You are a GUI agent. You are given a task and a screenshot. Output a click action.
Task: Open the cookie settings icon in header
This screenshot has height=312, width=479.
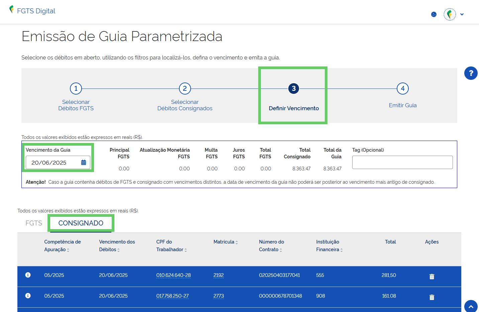[434, 14]
